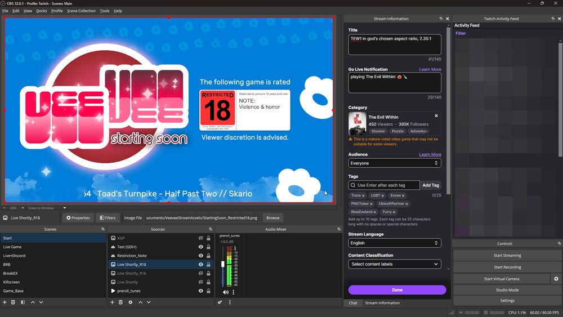Lock toggle for Live Shortly_R18 source

208,264
